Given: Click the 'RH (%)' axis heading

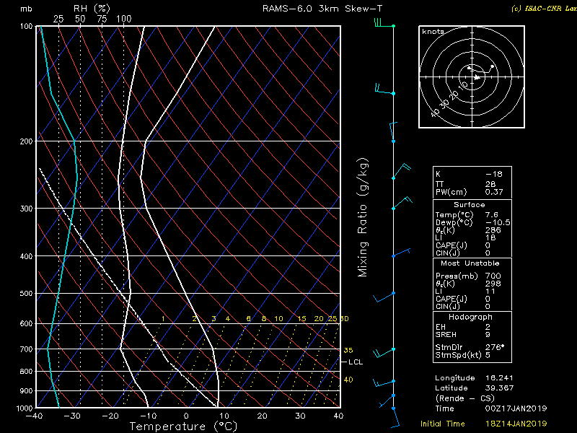Looking at the screenshot, I should tap(92, 9).
